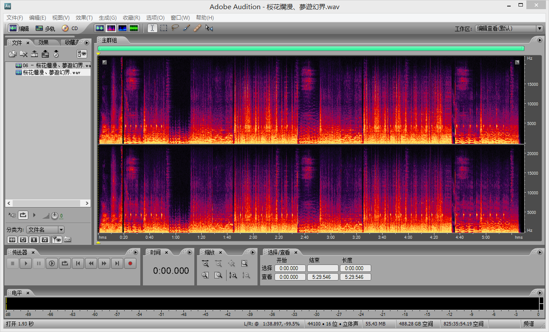Switch to Spectral Frequency display view
Image resolution: width=549 pixels, height=332 pixels.
111,28
